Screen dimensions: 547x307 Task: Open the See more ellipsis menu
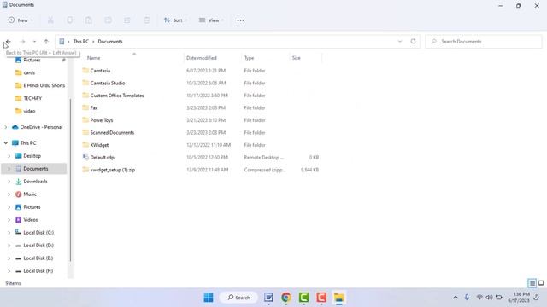pos(240,20)
